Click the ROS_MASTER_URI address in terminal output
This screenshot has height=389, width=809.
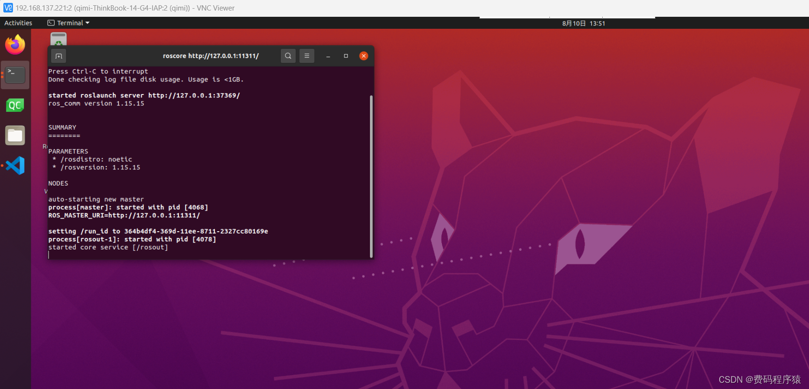point(154,215)
